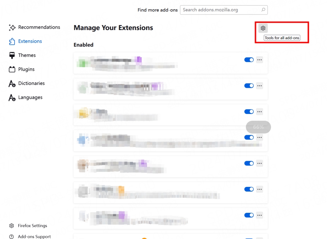The image size is (327, 239).
Task: Select the Extensions puzzle piece icon
Action: tap(12, 41)
